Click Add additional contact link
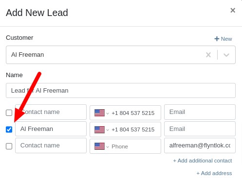This screenshot has height=178, width=242. click(x=203, y=161)
